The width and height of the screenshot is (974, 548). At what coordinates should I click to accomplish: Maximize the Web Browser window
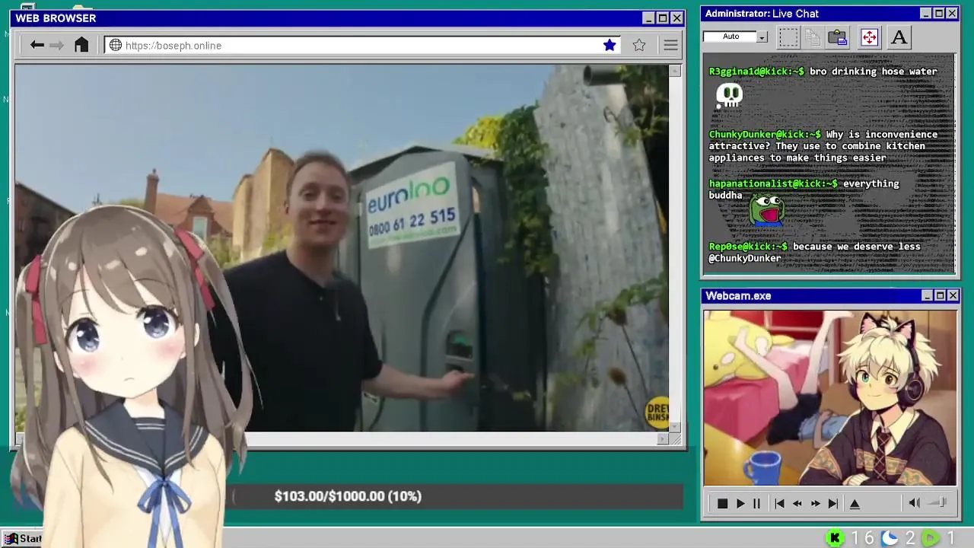pyautogui.click(x=662, y=18)
